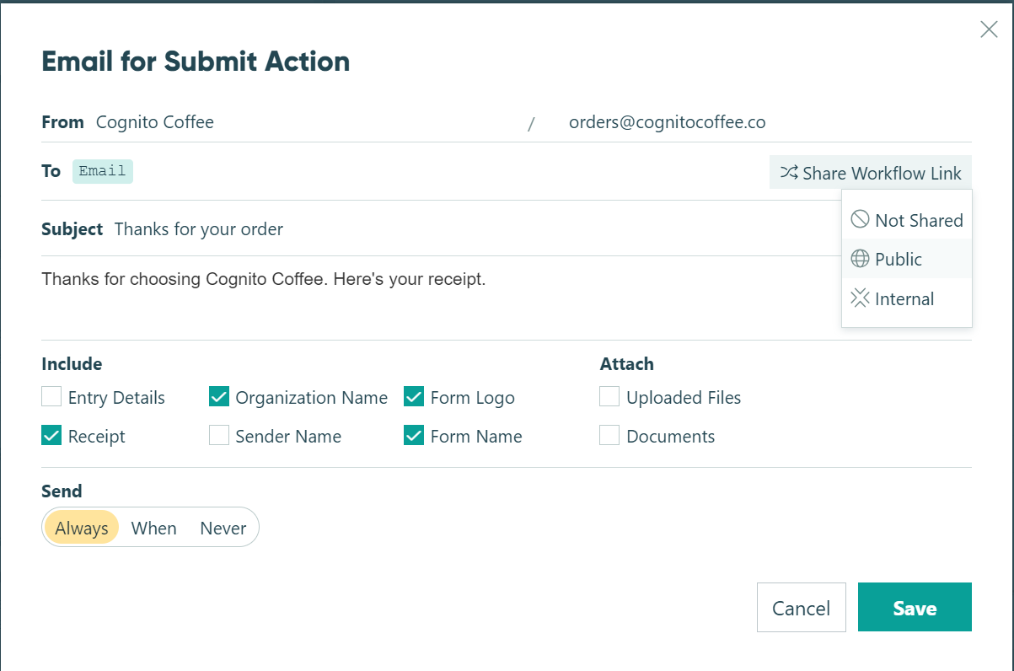Screen dimensions: 1014x671
Task: Open the Share Workflow Link dropdown
Action: (871, 173)
